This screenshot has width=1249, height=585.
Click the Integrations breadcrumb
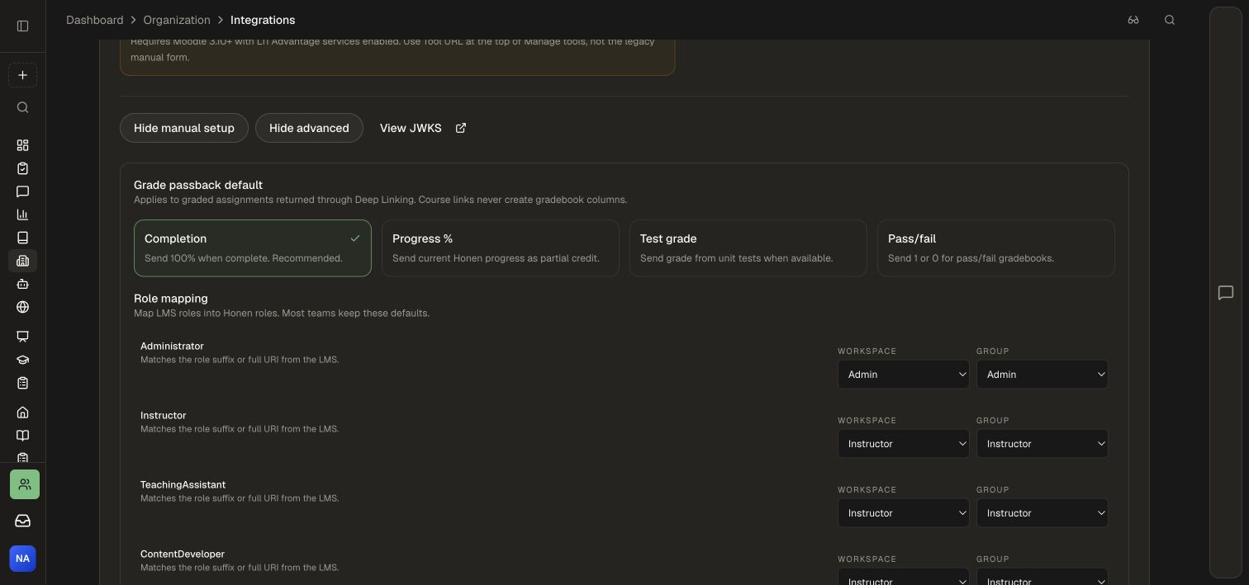pos(263,20)
